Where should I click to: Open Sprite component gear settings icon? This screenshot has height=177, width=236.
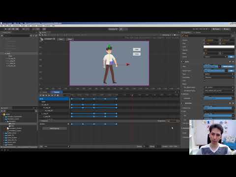pyautogui.click(x=233, y=61)
